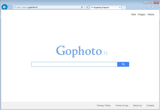Image resolution: width=160 pixels, height=110 pixels.
Task: Close the Gophoto.it Search tab
Action: [x=120, y=7]
